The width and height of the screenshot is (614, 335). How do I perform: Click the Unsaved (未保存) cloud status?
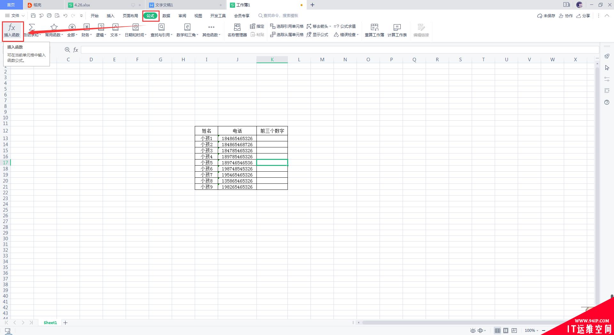click(546, 16)
